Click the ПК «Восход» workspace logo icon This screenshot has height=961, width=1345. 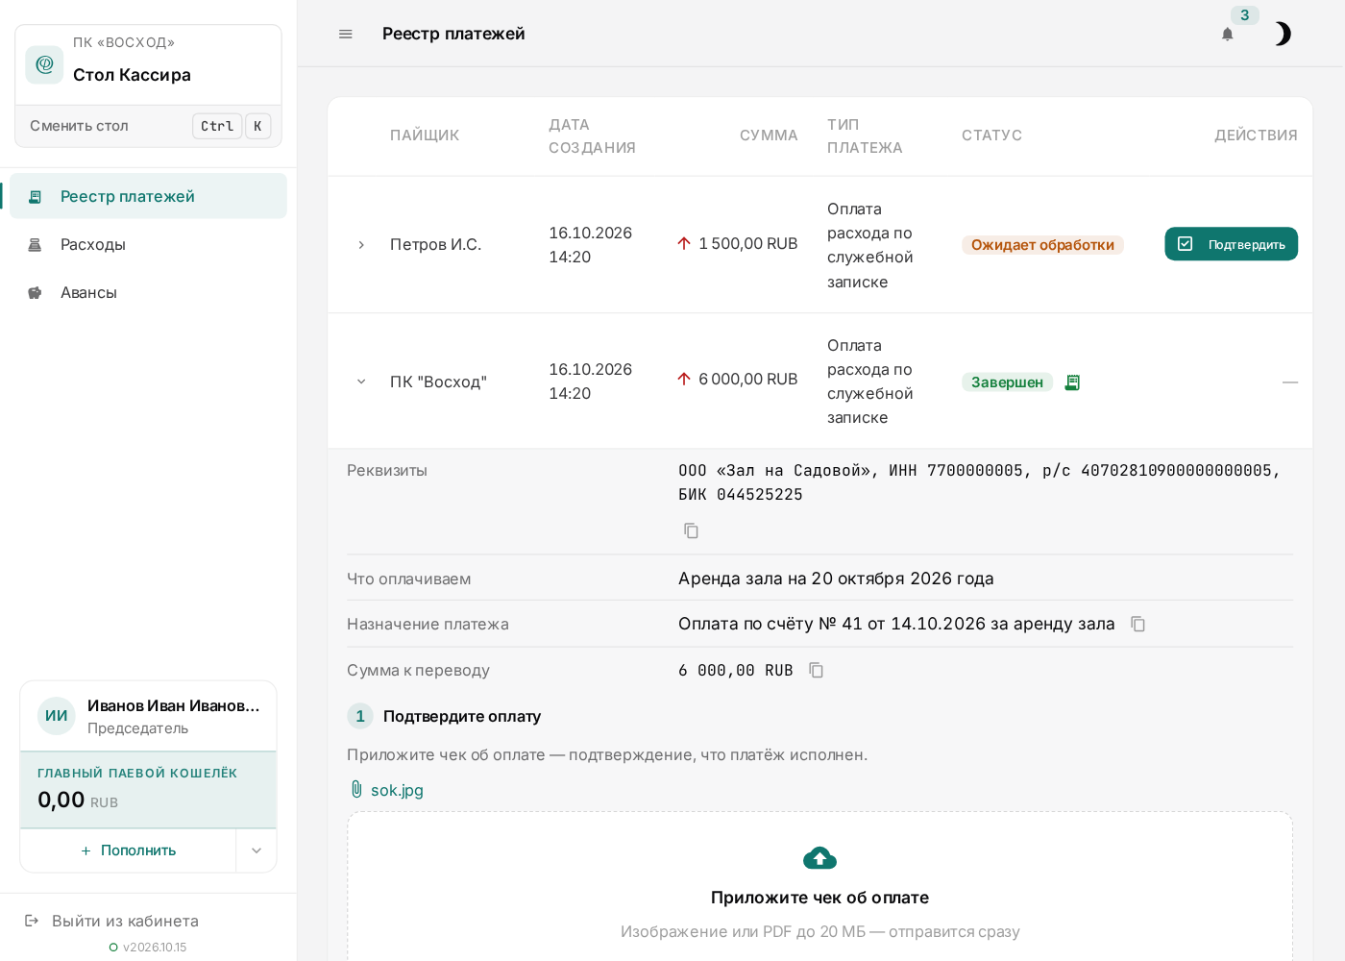(x=44, y=64)
